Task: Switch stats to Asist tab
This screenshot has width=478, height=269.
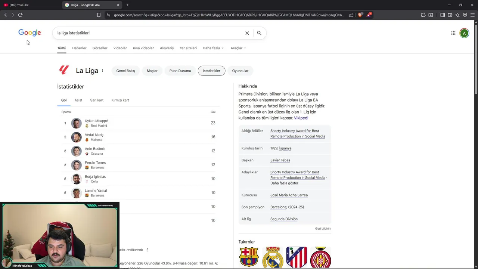Action: (x=78, y=100)
